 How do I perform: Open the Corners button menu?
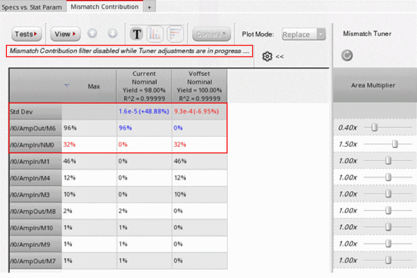point(211,34)
